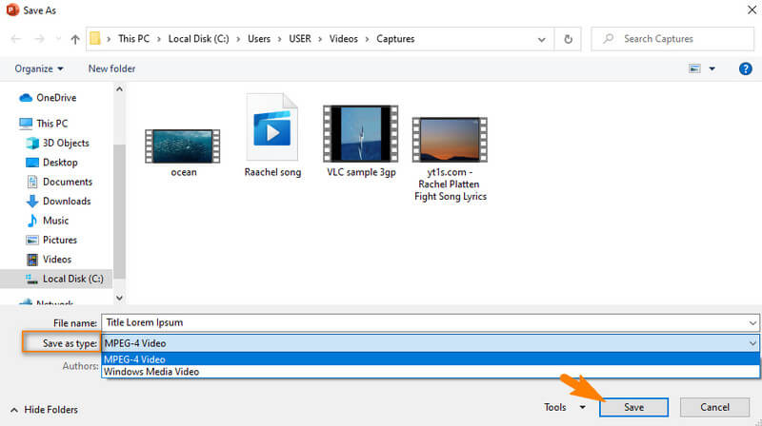Viewport: 762px width, 426px height.
Task: Click the sidebar scroll down arrow
Action: pos(120,298)
